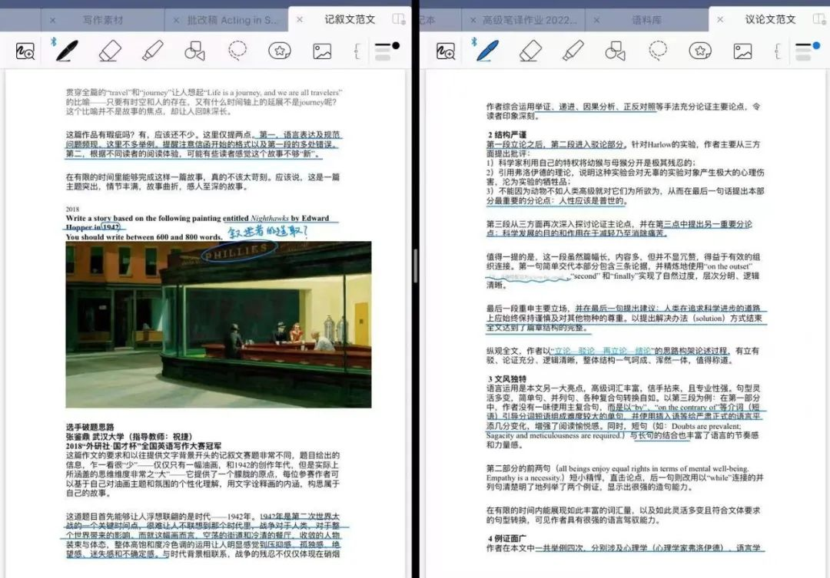Open the elements sticker tool in left pane
Viewport: 830px width, 578px height.
point(279,51)
